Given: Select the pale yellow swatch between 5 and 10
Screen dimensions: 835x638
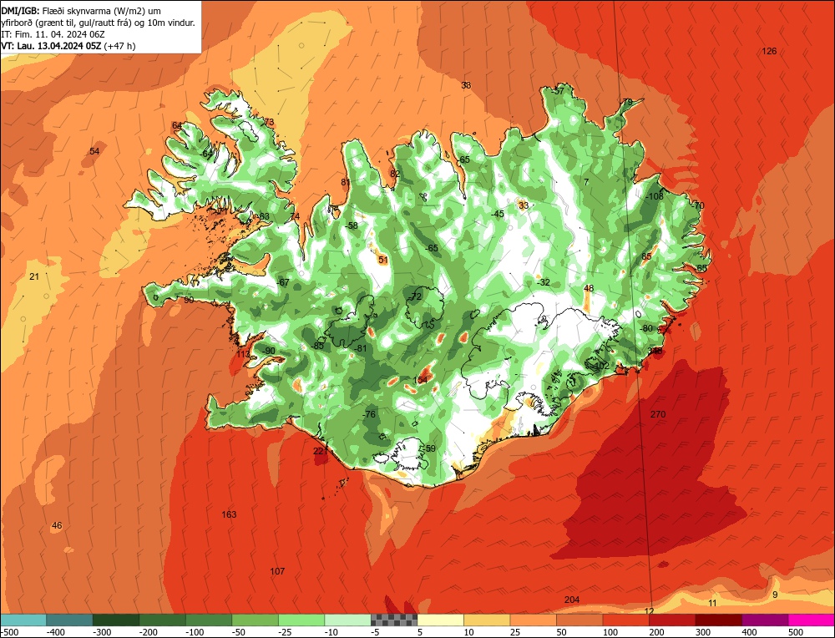Looking at the screenshot, I should click(x=440, y=620).
